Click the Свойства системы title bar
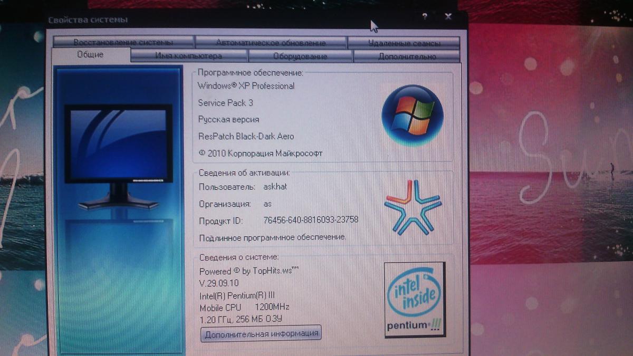633x356 pixels. click(211, 20)
